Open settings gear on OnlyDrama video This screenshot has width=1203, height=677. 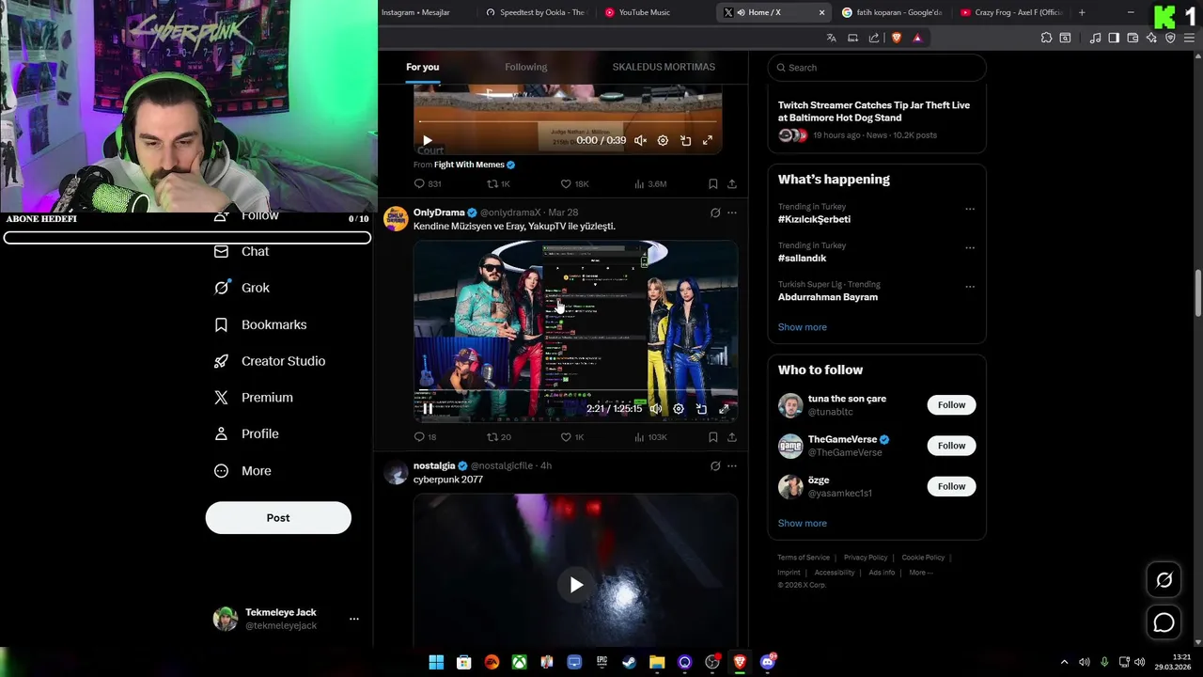coord(679,409)
